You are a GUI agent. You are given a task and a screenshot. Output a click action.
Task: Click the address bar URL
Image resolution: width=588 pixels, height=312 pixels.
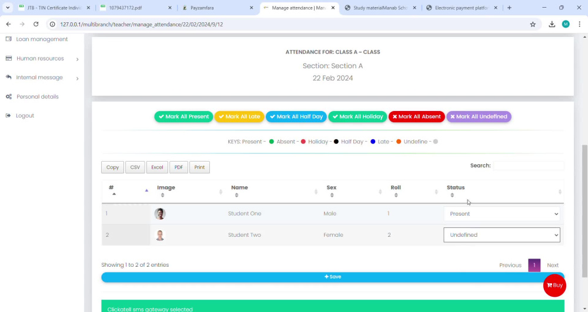pos(141,24)
